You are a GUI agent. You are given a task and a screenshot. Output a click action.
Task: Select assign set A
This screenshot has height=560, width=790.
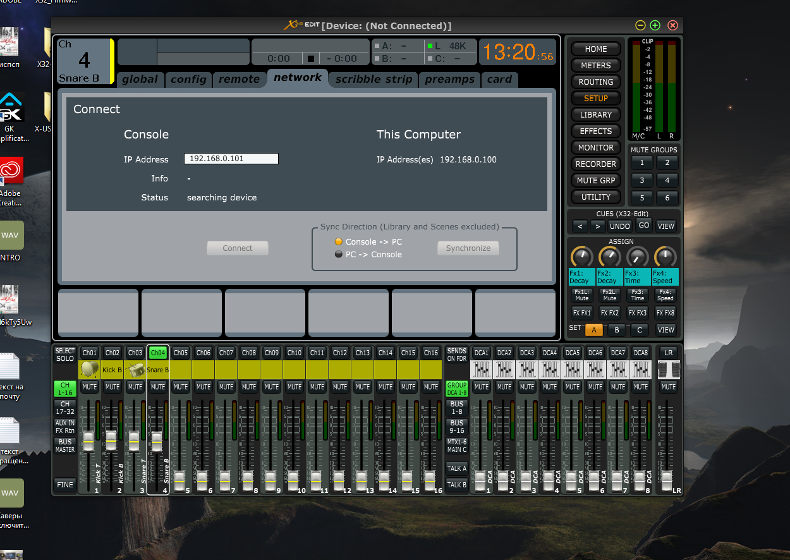click(593, 330)
